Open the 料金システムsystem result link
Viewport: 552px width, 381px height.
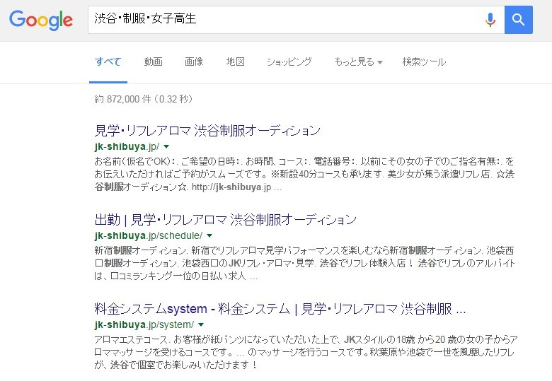pos(280,309)
